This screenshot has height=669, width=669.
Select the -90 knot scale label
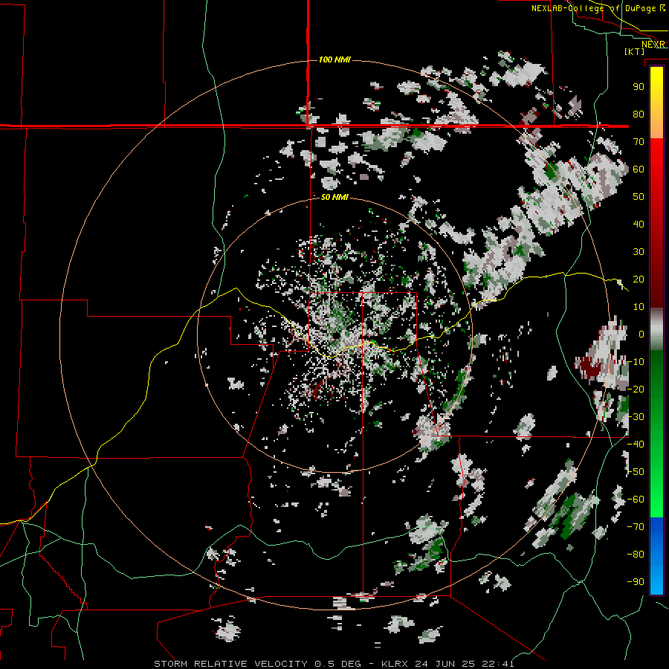[636, 581]
